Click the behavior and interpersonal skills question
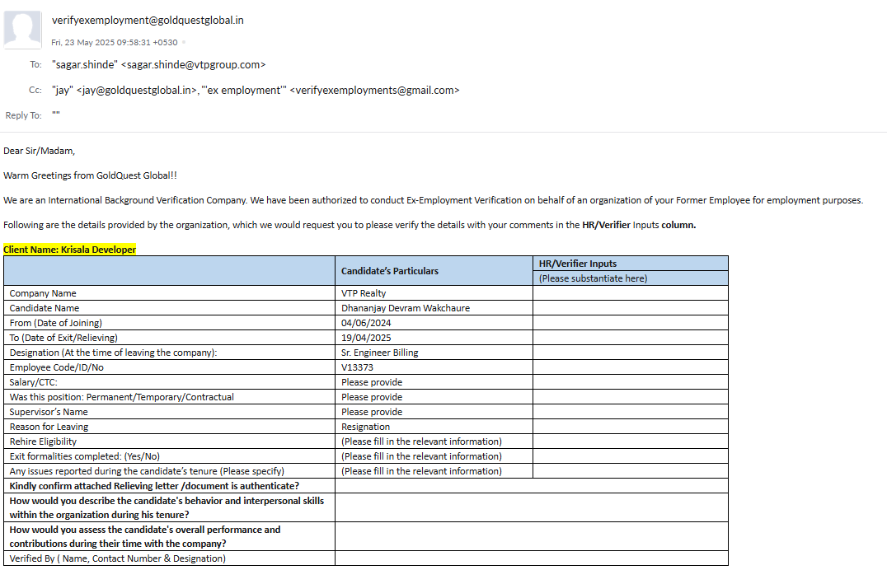Image resolution: width=887 pixels, height=570 pixels. pyautogui.click(x=167, y=507)
